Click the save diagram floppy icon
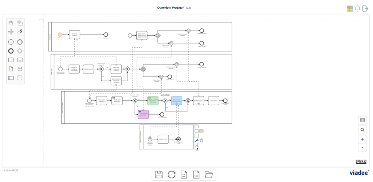Image resolution: width=373 pixels, height=182 pixels. coord(159,175)
